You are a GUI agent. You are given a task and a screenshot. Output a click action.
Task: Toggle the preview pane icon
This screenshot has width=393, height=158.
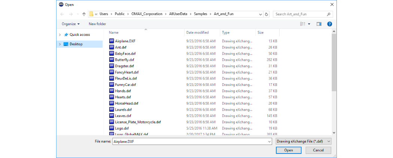tap(319, 24)
